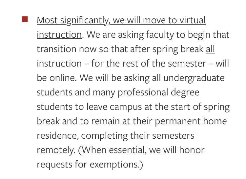
Task: Click the word 'transition' starting the third line
Action: click(57, 49)
